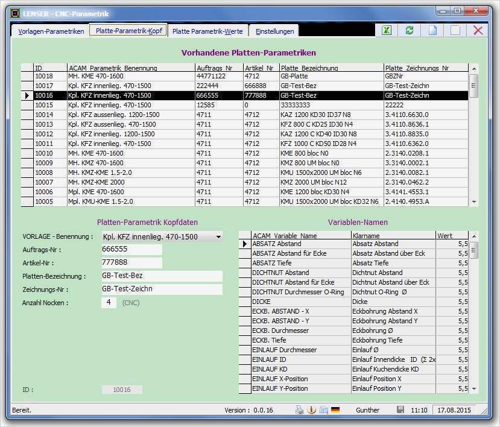Click the Auftrags-Nr input field
This screenshot has width=500, height=427.
tap(131, 249)
